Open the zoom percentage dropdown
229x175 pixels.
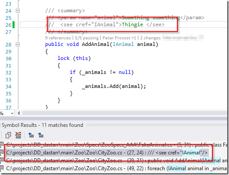(x=12, y=113)
